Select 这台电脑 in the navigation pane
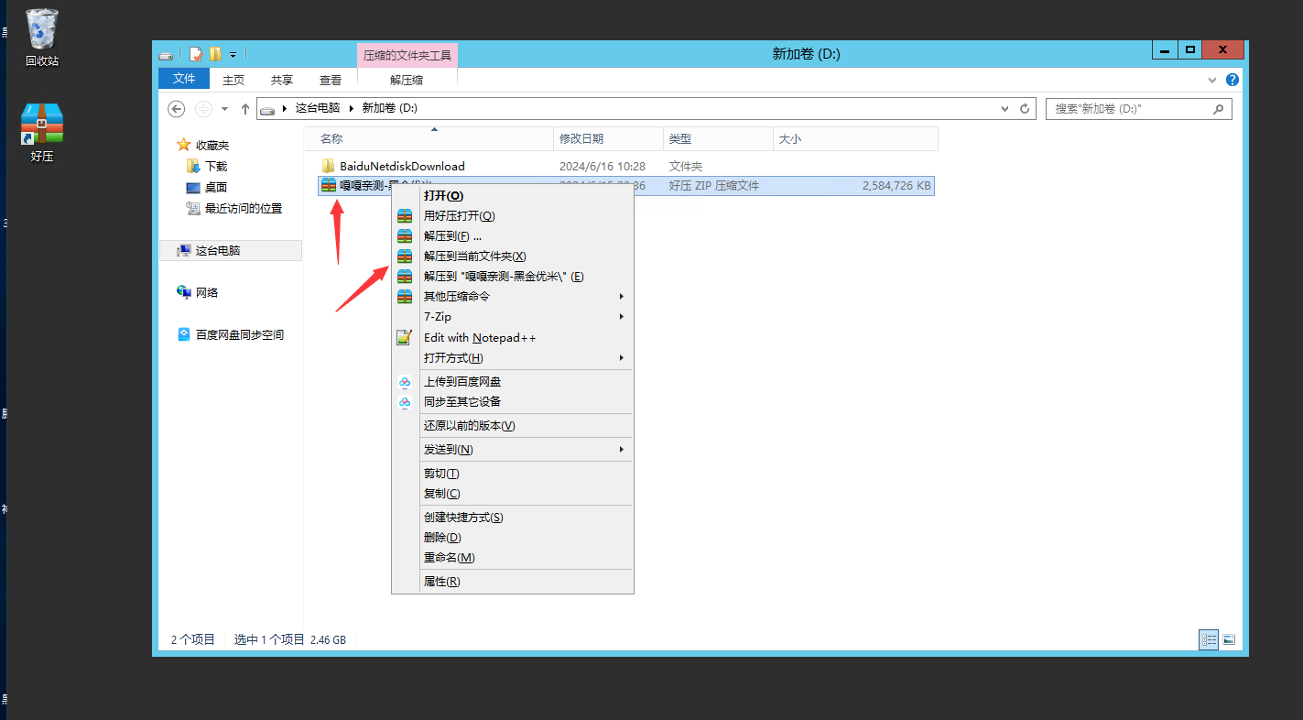Image resolution: width=1303 pixels, height=720 pixels. tap(231, 250)
